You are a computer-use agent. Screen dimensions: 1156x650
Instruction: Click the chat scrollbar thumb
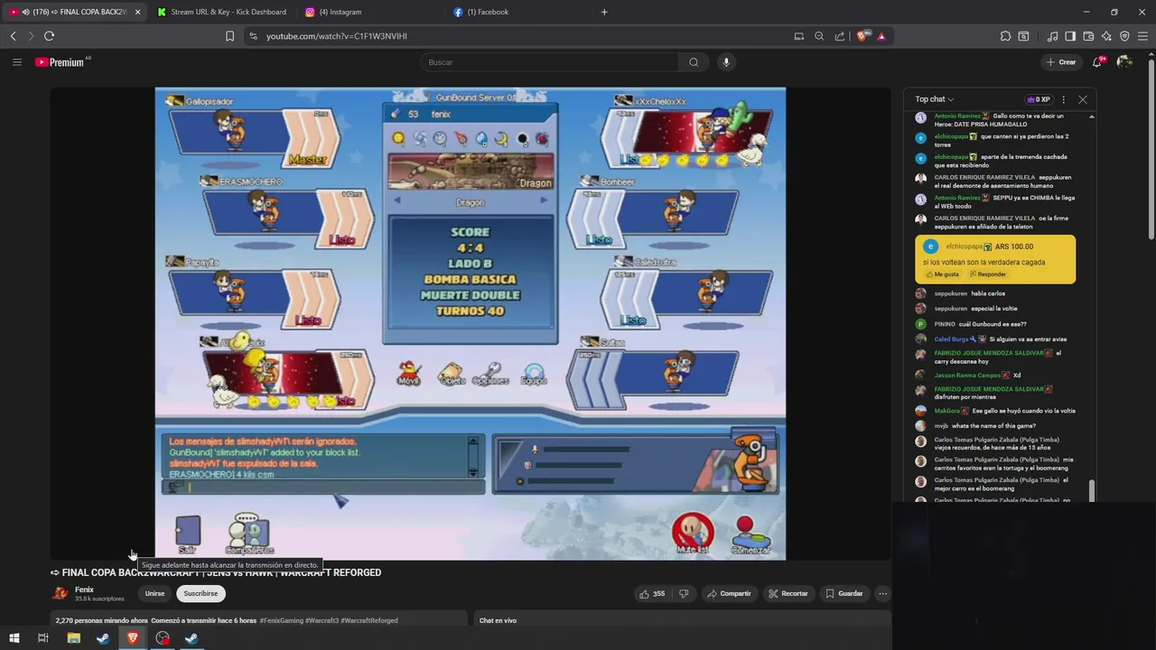coord(1092,490)
